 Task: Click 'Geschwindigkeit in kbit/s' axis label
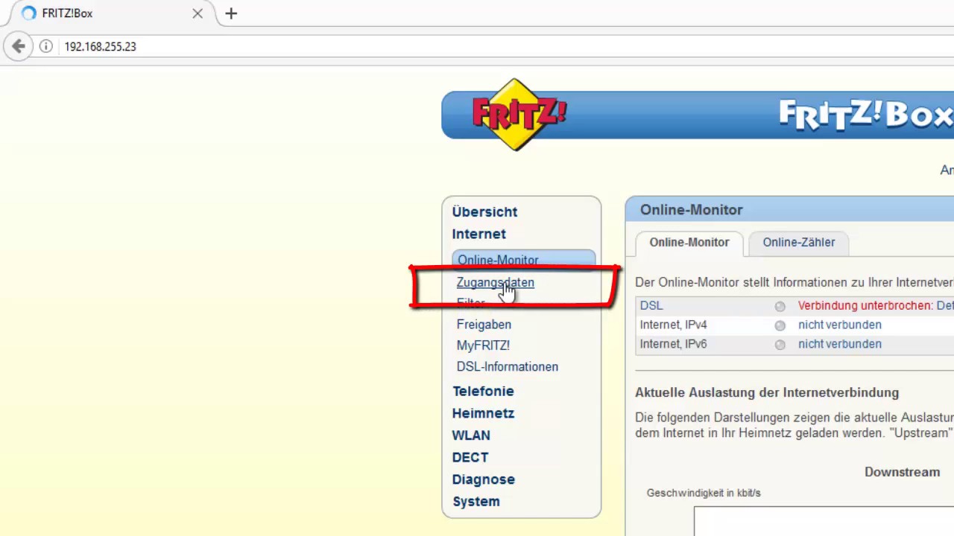point(704,493)
